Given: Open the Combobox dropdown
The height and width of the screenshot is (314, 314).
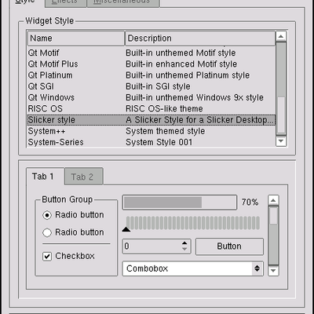Looking at the screenshot, I should [x=192, y=268].
